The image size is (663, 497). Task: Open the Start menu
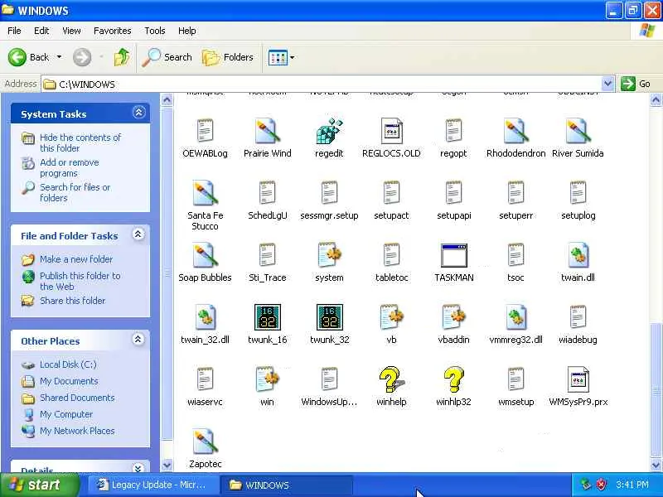pos(40,485)
